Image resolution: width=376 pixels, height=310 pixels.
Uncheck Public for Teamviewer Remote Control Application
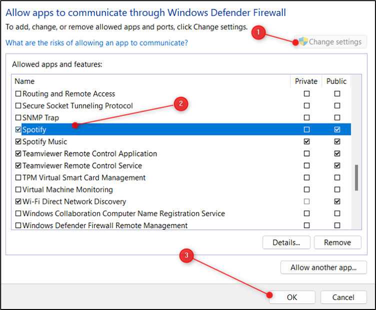pos(337,153)
